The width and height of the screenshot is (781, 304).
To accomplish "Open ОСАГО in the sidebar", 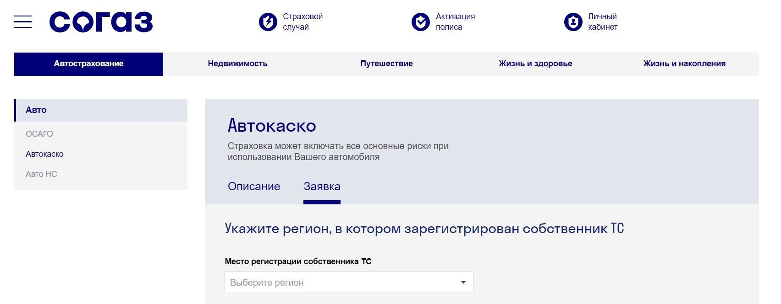I will tap(39, 134).
